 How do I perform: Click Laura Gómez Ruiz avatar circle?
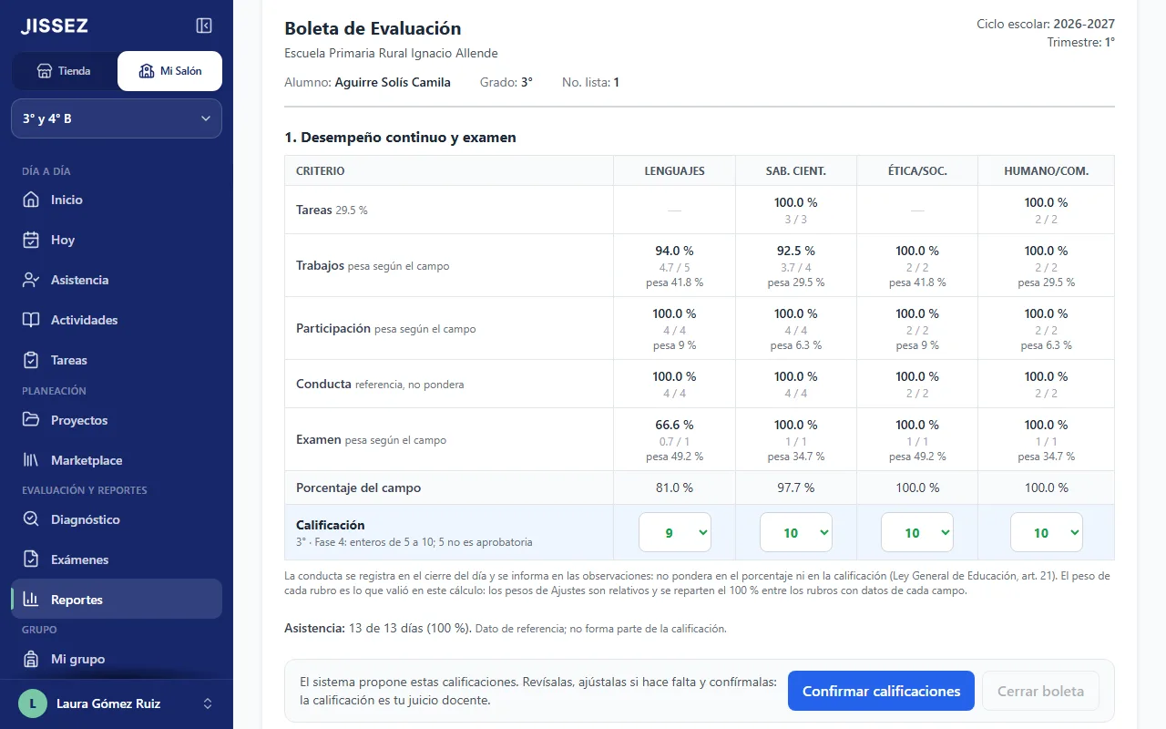tap(33, 703)
